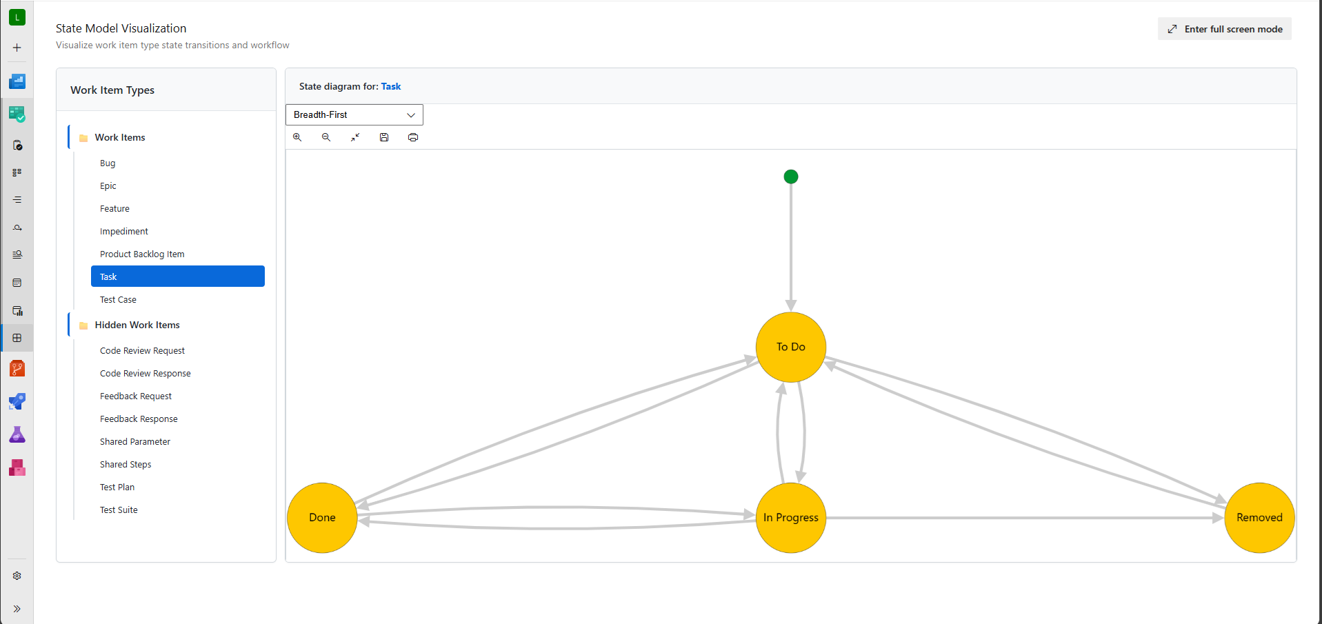Open Pipelines from the left sidebar
The height and width of the screenshot is (624, 1322).
pyautogui.click(x=17, y=402)
